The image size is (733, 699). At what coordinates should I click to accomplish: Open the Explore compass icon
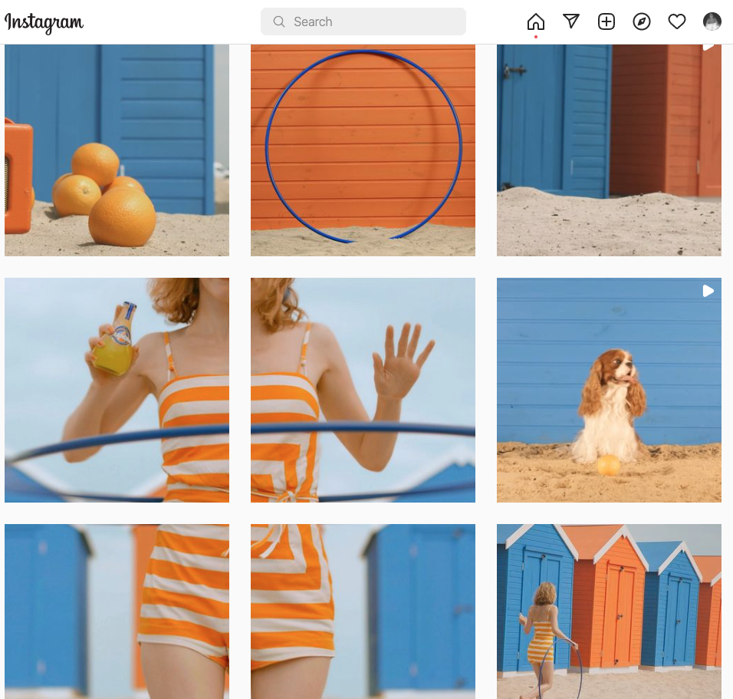pyautogui.click(x=641, y=21)
